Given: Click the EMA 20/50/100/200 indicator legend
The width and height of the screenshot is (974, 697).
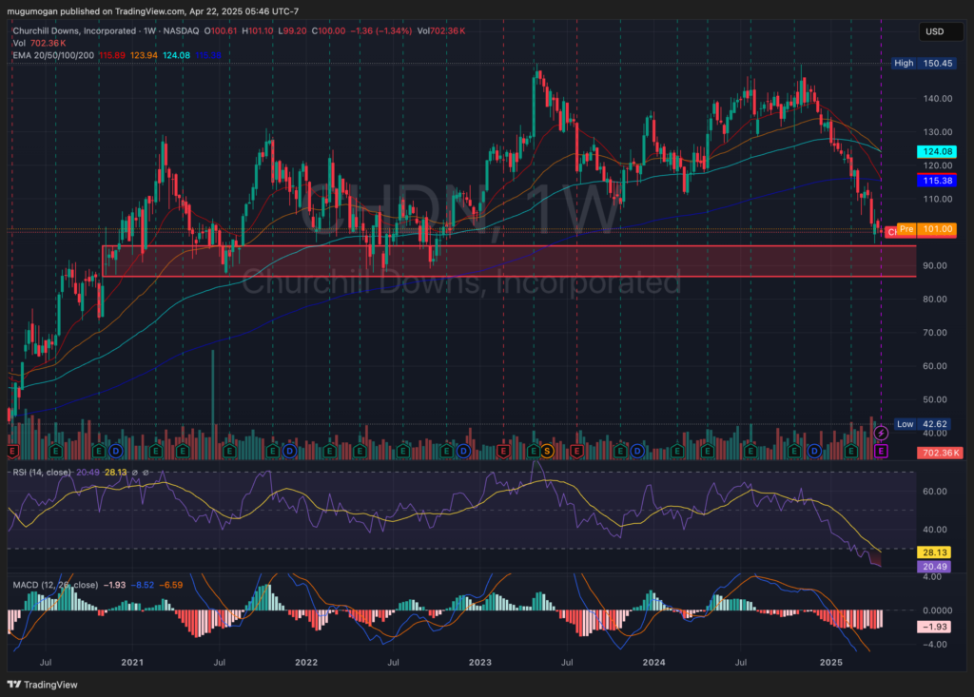Looking at the screenshot, I should tap(53, 55).
